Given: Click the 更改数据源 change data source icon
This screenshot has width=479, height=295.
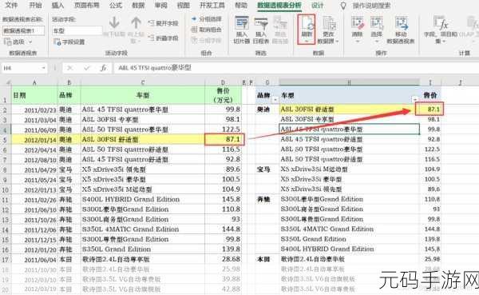Looking at the screenshot, I should click(x=329, y=23).
